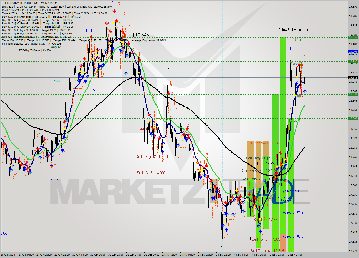This screenshot has width=359, height=258.
Task: Select the '31 Oct 20:00' time label
Action: point(152,255)
